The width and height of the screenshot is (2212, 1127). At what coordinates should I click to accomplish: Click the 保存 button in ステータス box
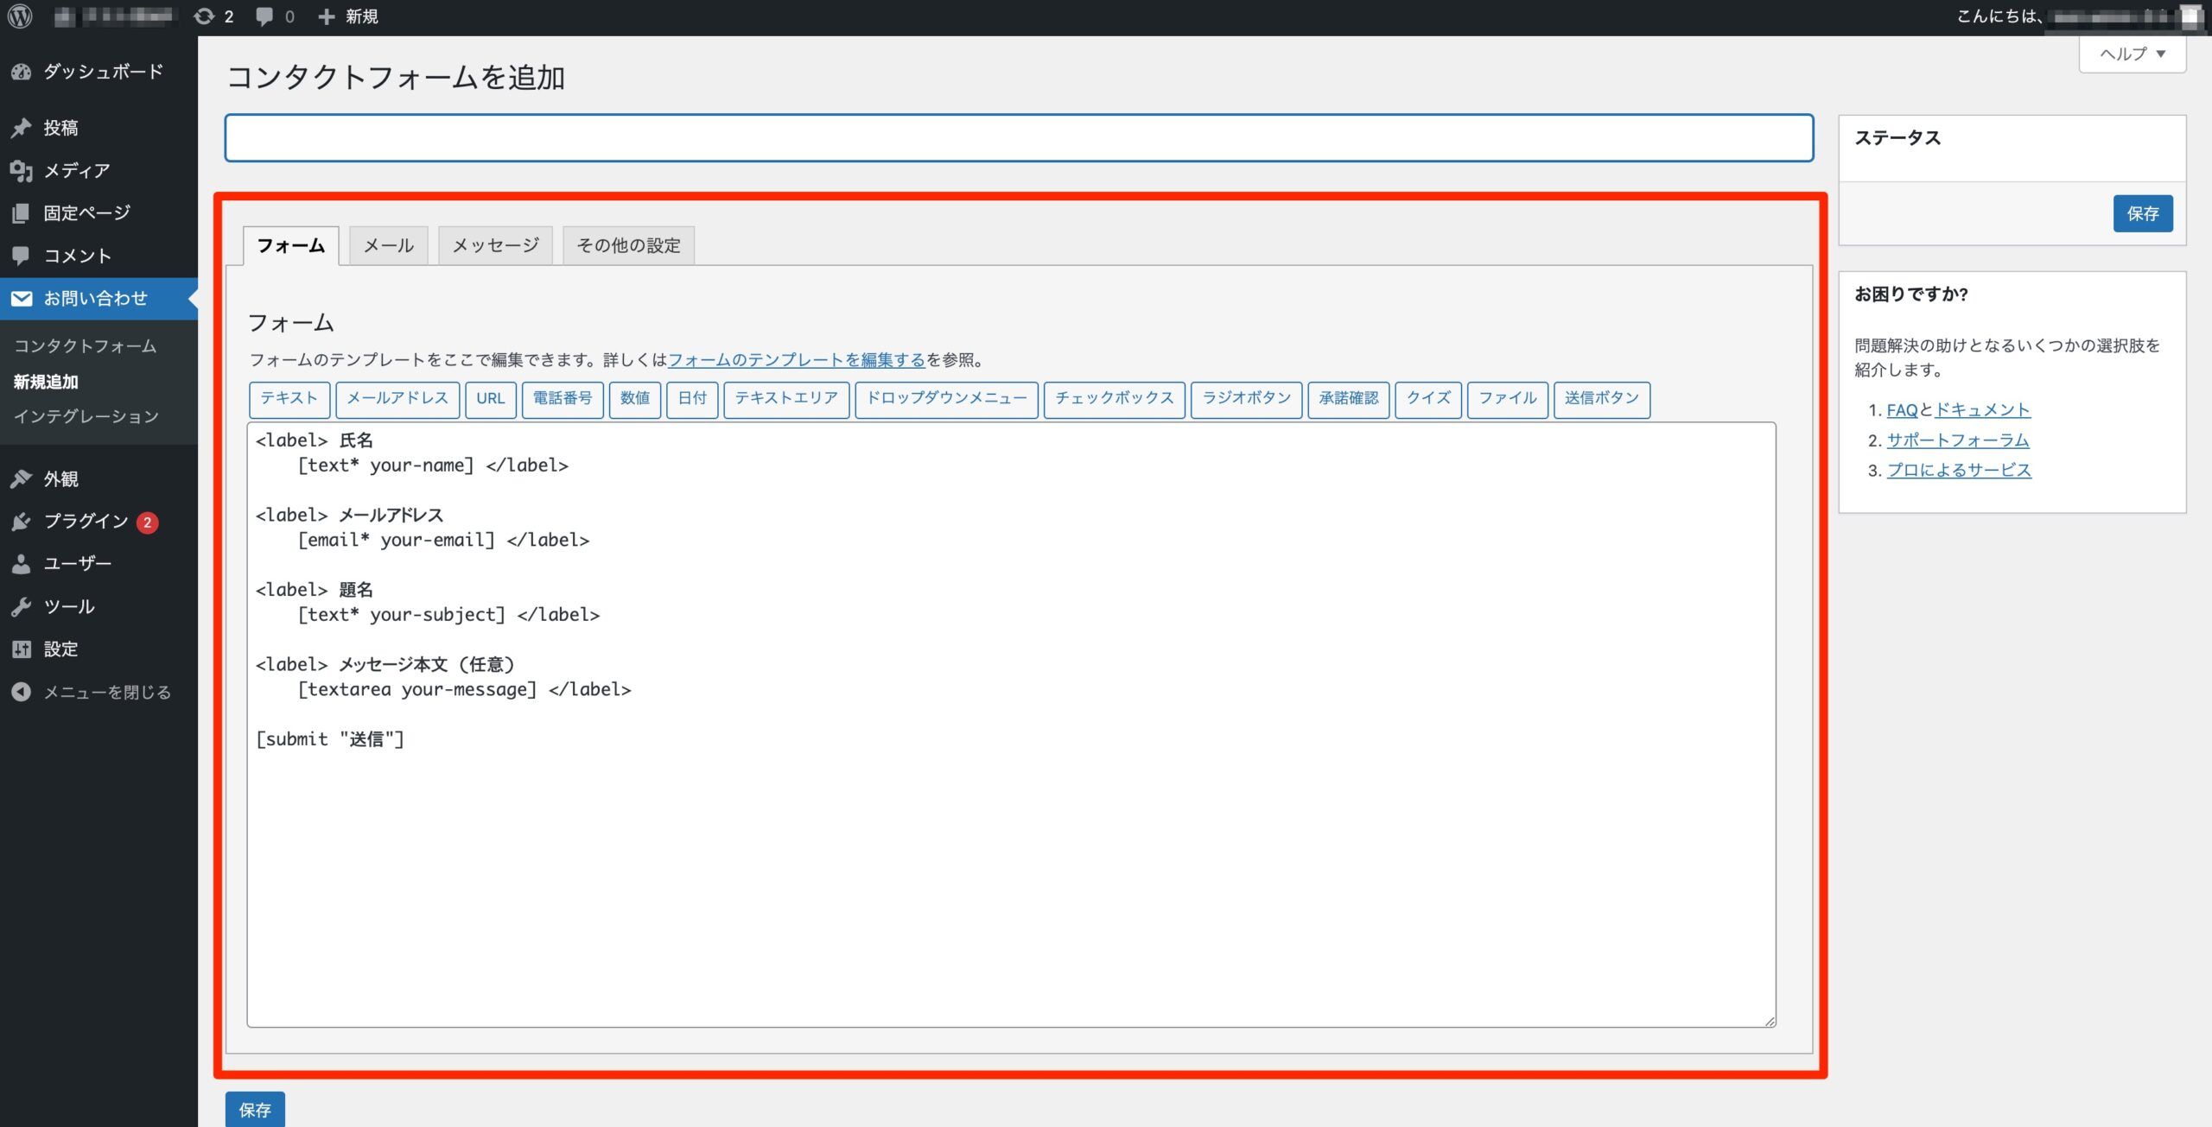[2142, 214]
